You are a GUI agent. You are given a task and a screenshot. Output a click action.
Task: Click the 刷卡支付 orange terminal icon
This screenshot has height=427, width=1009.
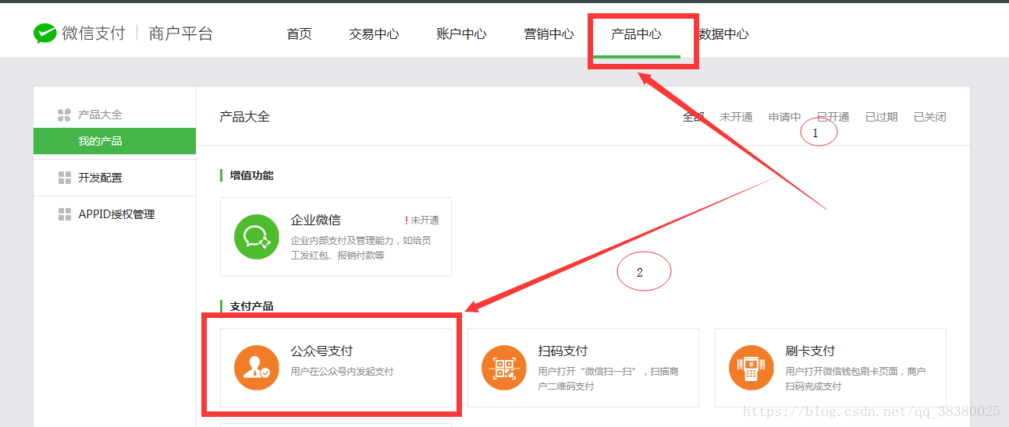751,368
